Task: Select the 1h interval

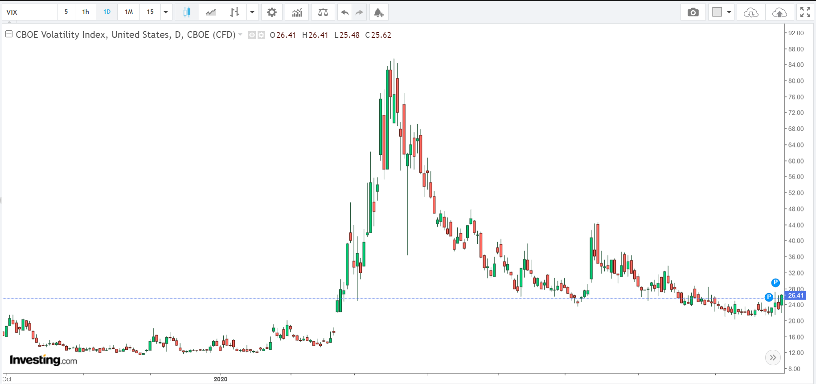Action: 86,12
